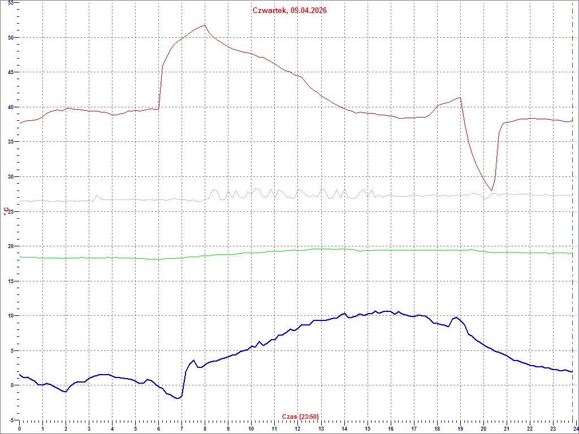Click the °C unit label on the vertical axis

point(6,211)
